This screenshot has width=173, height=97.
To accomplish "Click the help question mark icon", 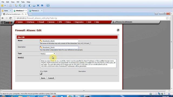I will [118, 30].
